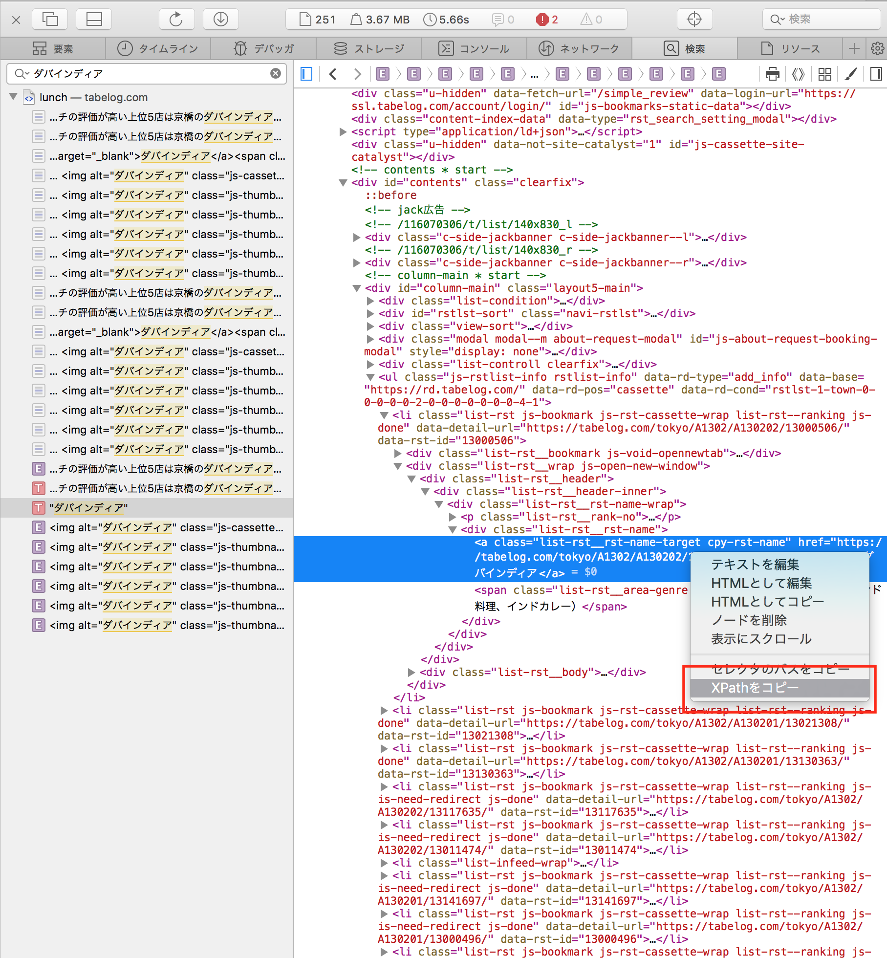
Task: Click the warnings count triangle icon
Action: [x=591, y=20]
